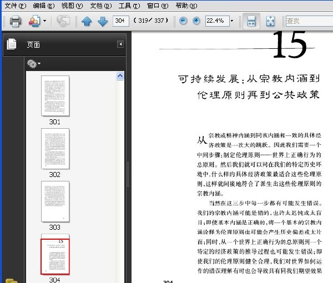
Task: Click the line starting 总原则。然后我们就可以问
Action: 259,165
